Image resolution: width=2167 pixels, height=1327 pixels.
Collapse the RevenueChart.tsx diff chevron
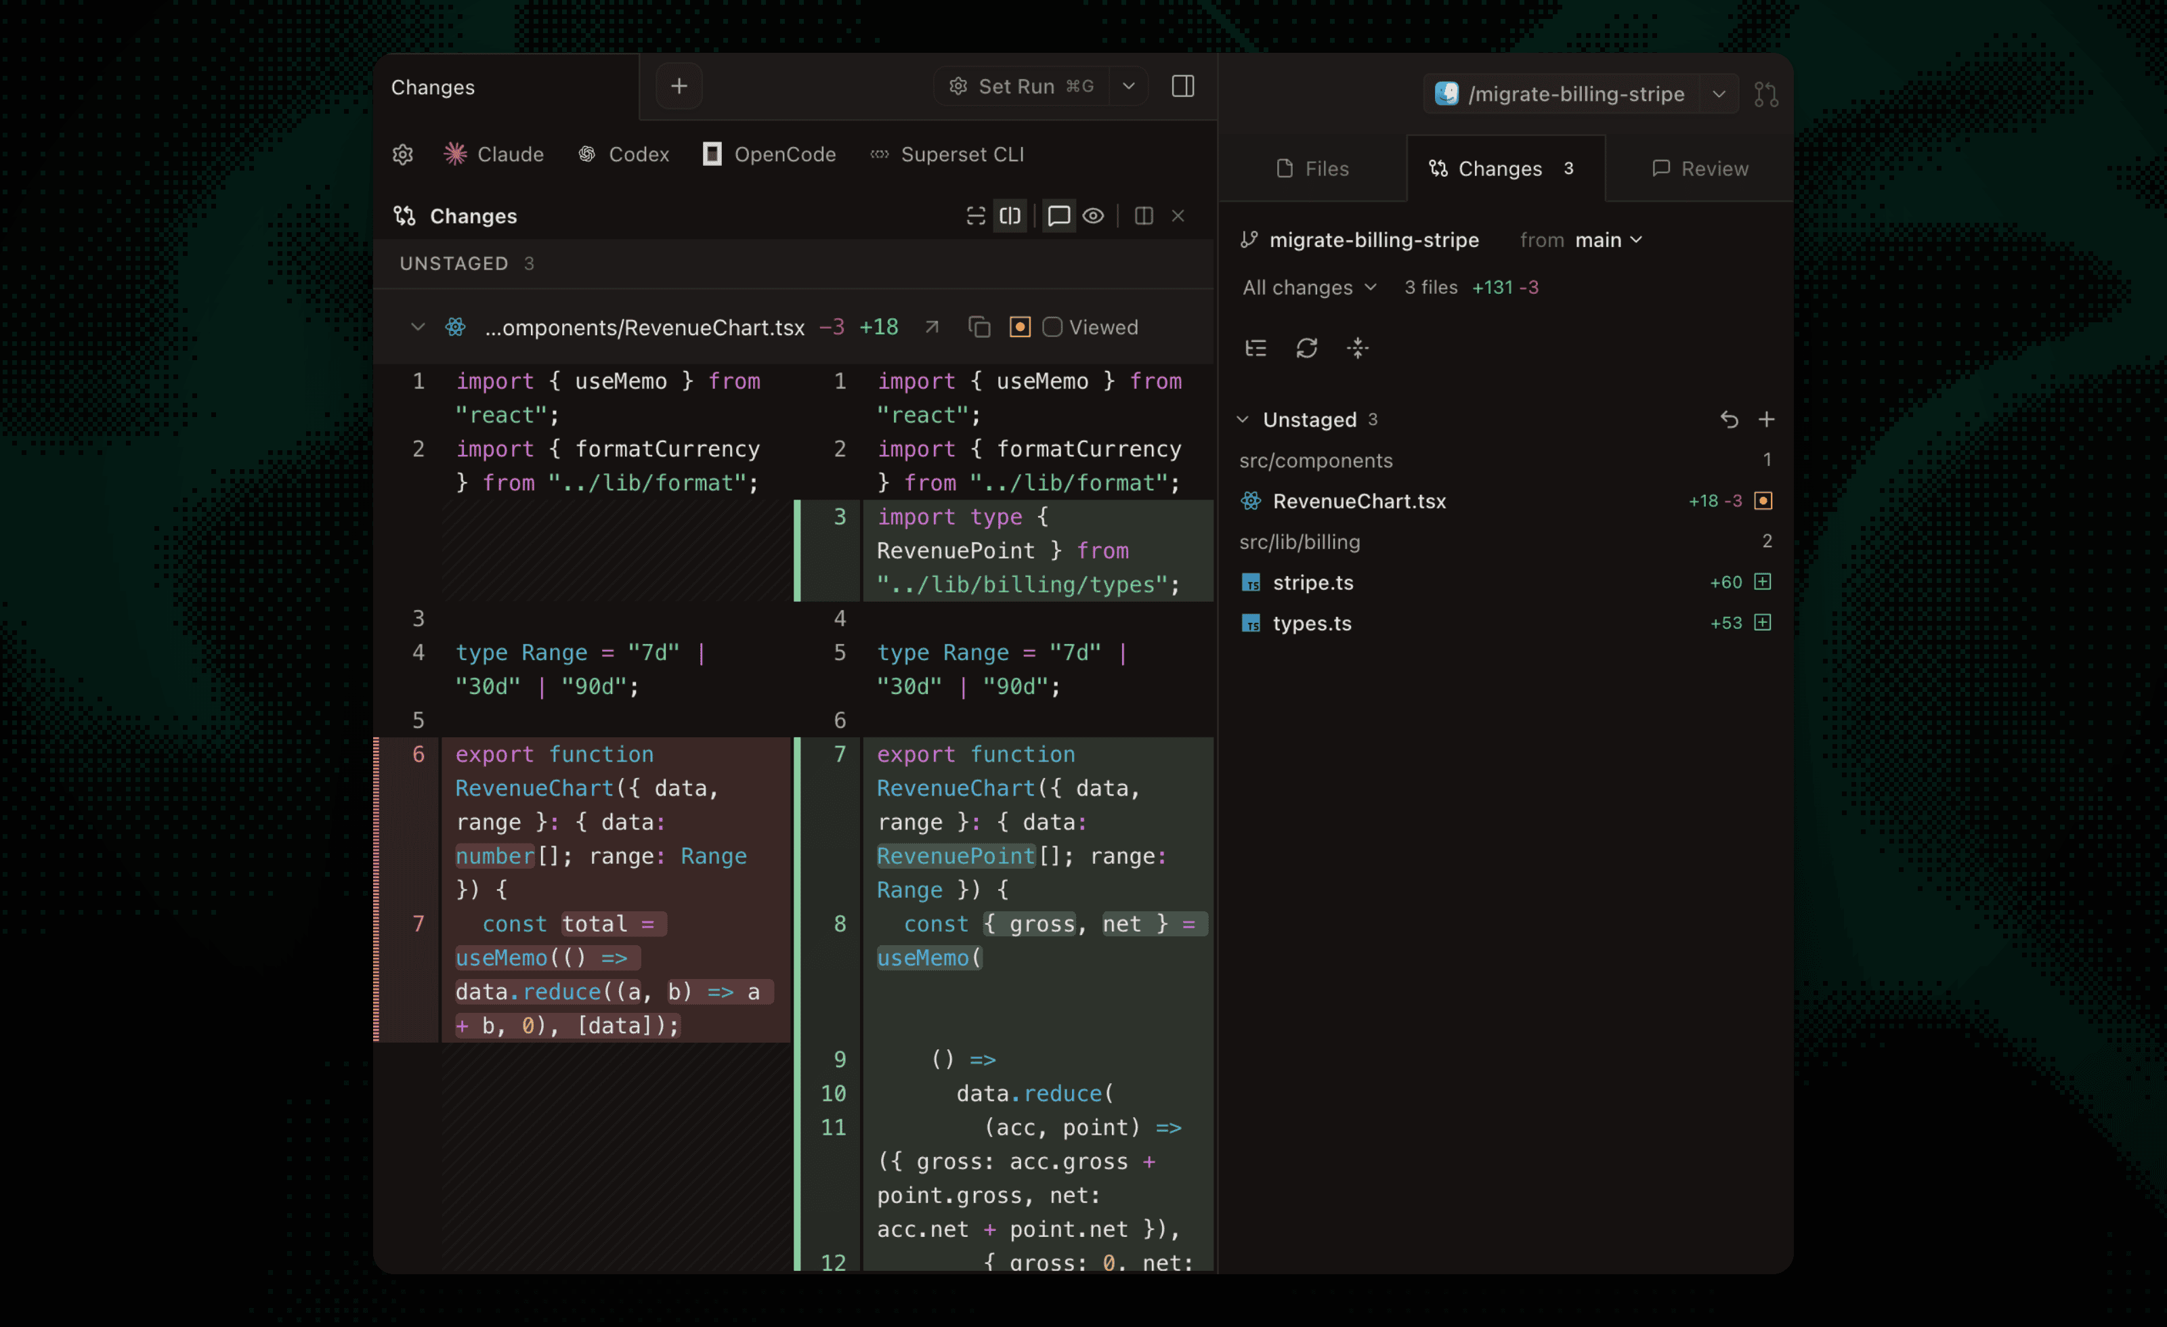tap(418, 327)
